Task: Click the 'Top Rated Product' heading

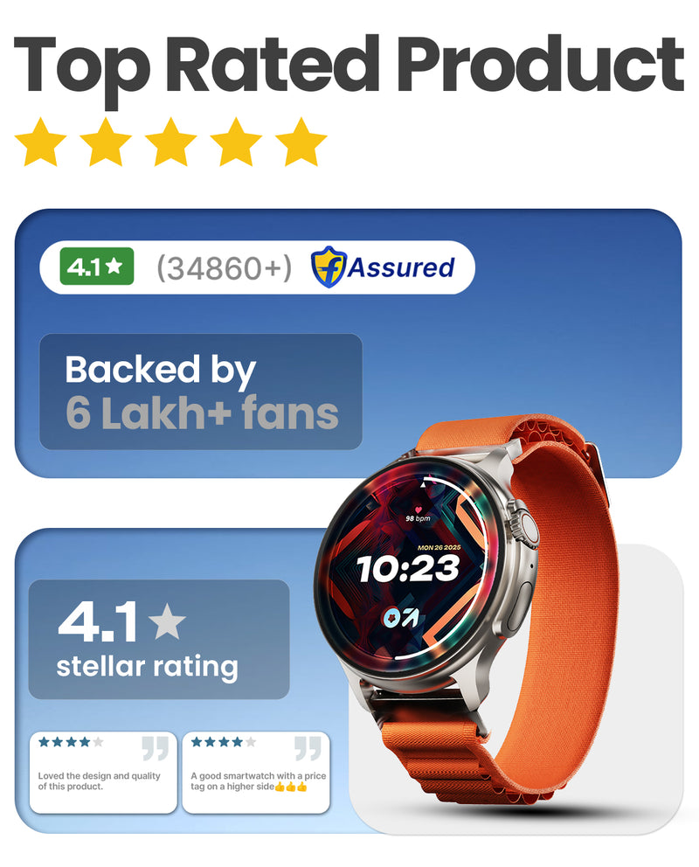Action: (x=349, y=66)
